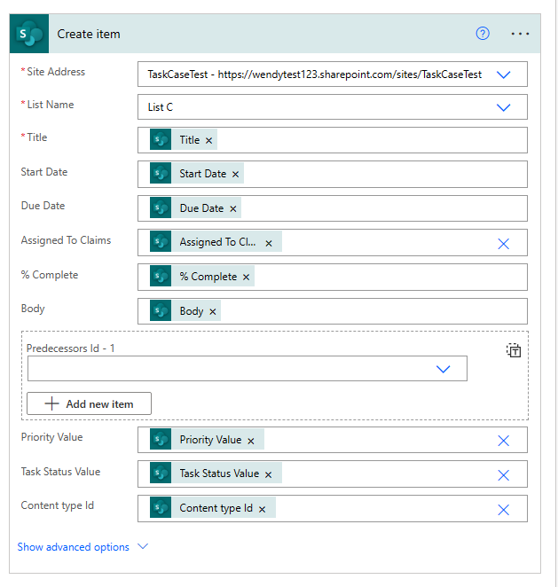Remove the Content type Id token
558x587 pixels.
pyautogui.click(x=263, y=509)
